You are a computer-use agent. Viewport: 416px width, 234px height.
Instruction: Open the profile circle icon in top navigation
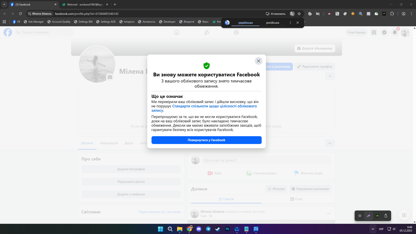click(x=236, y=32)
